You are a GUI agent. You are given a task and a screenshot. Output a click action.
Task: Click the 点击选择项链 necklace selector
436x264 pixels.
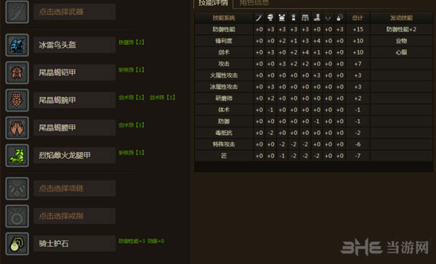75,189
